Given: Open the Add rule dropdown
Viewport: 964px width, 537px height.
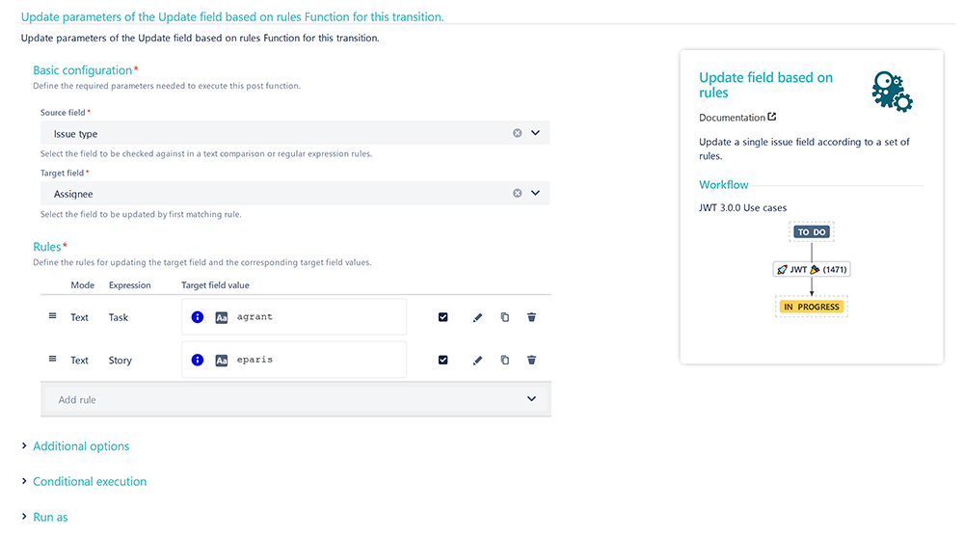Looking at the screenshot, I should 296,399.
